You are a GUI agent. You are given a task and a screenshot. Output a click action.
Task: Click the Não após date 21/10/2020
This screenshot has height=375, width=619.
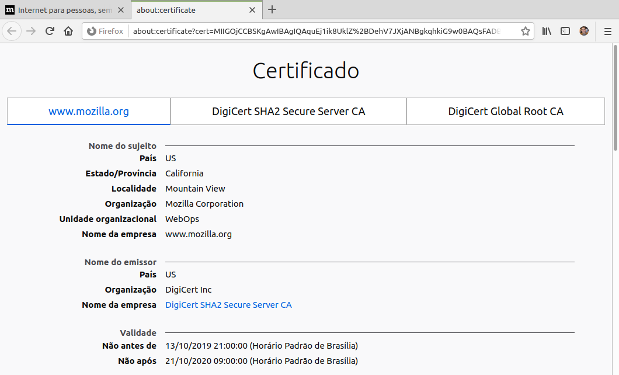pyautogui.click(x=262, y=361)
